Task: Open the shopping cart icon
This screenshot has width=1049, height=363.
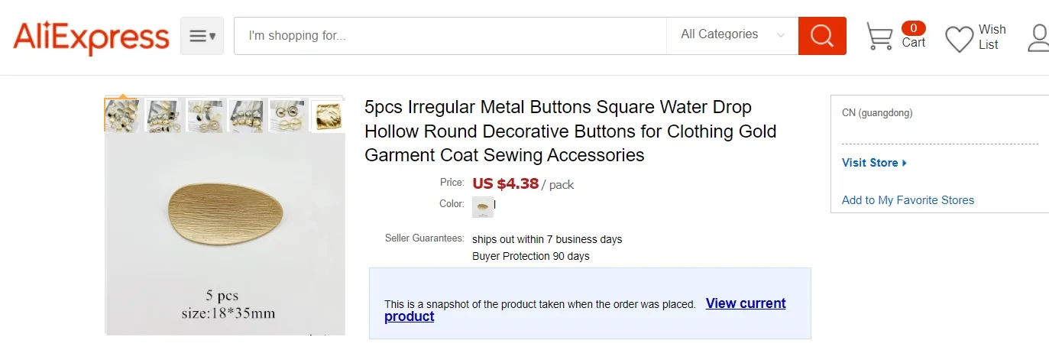Action: click(x=879, y=36)
